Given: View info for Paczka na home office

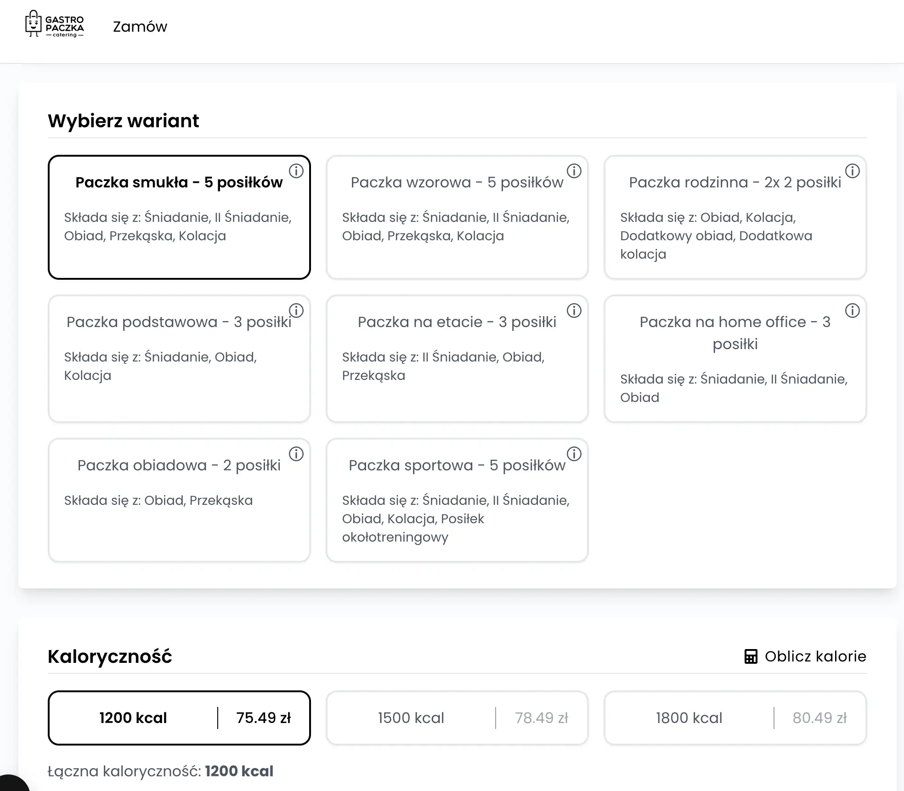Looking at the screenshot, I should click(x=852, y=311).
